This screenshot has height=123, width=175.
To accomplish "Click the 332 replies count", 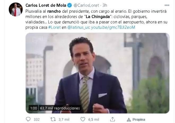I will 37,120.
